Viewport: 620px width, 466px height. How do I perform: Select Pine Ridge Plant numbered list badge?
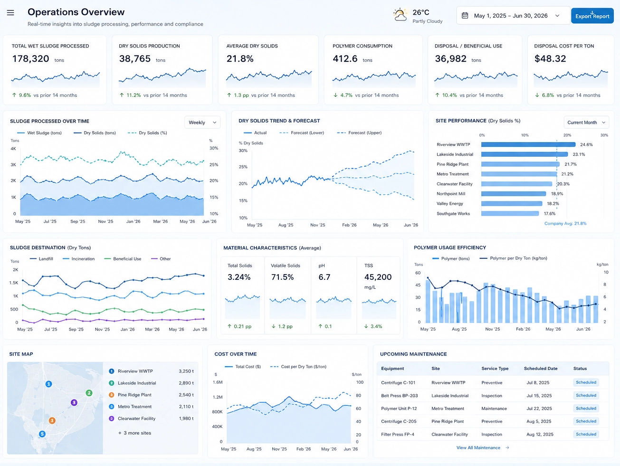coord(112,395)
